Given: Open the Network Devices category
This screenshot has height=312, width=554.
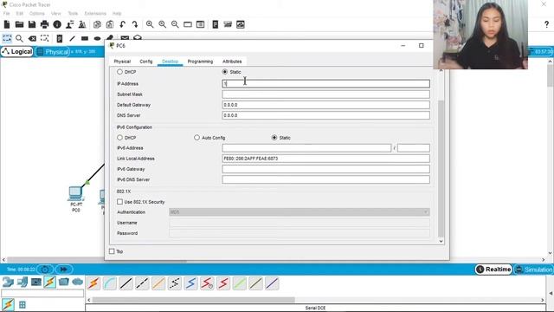Looking at the screenshot, I should click(x=8, y=282).
